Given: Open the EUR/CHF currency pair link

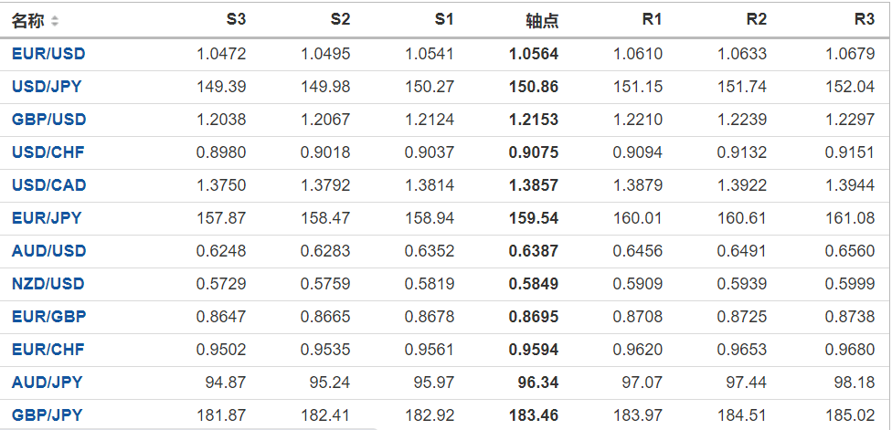Looking at the screenshot, I should coord(48,350).
